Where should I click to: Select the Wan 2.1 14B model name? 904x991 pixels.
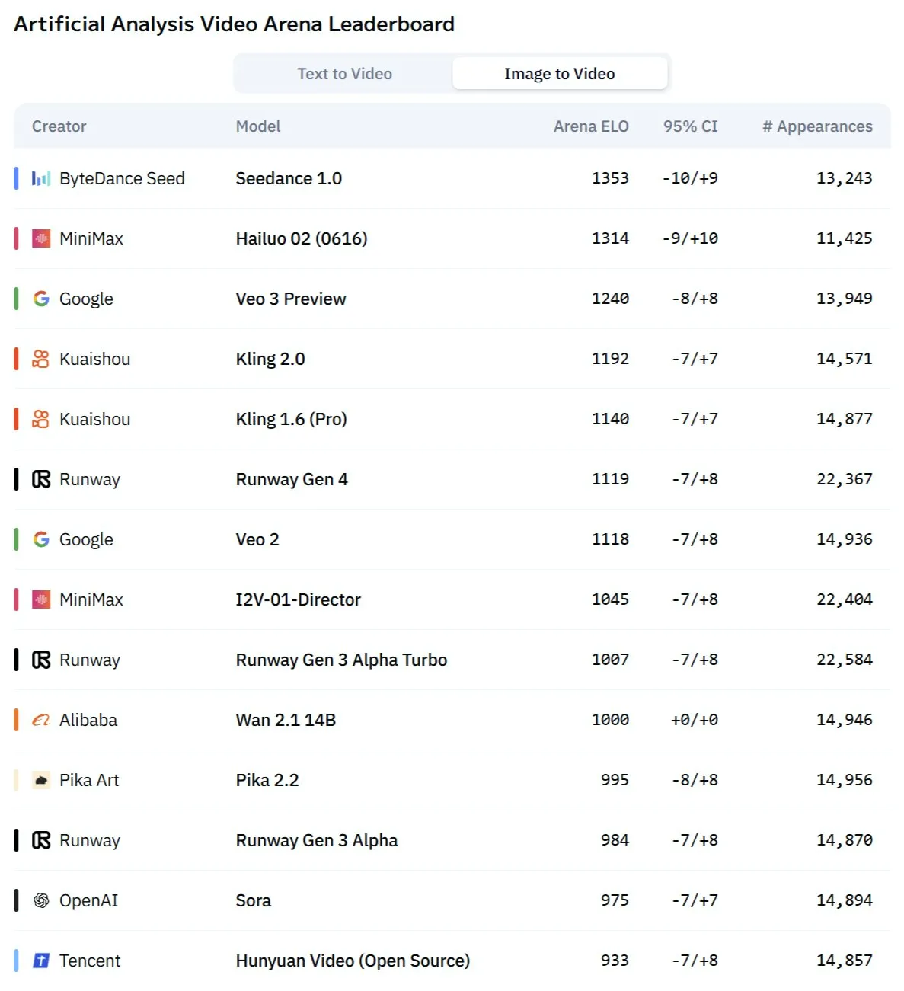(286, 720)
